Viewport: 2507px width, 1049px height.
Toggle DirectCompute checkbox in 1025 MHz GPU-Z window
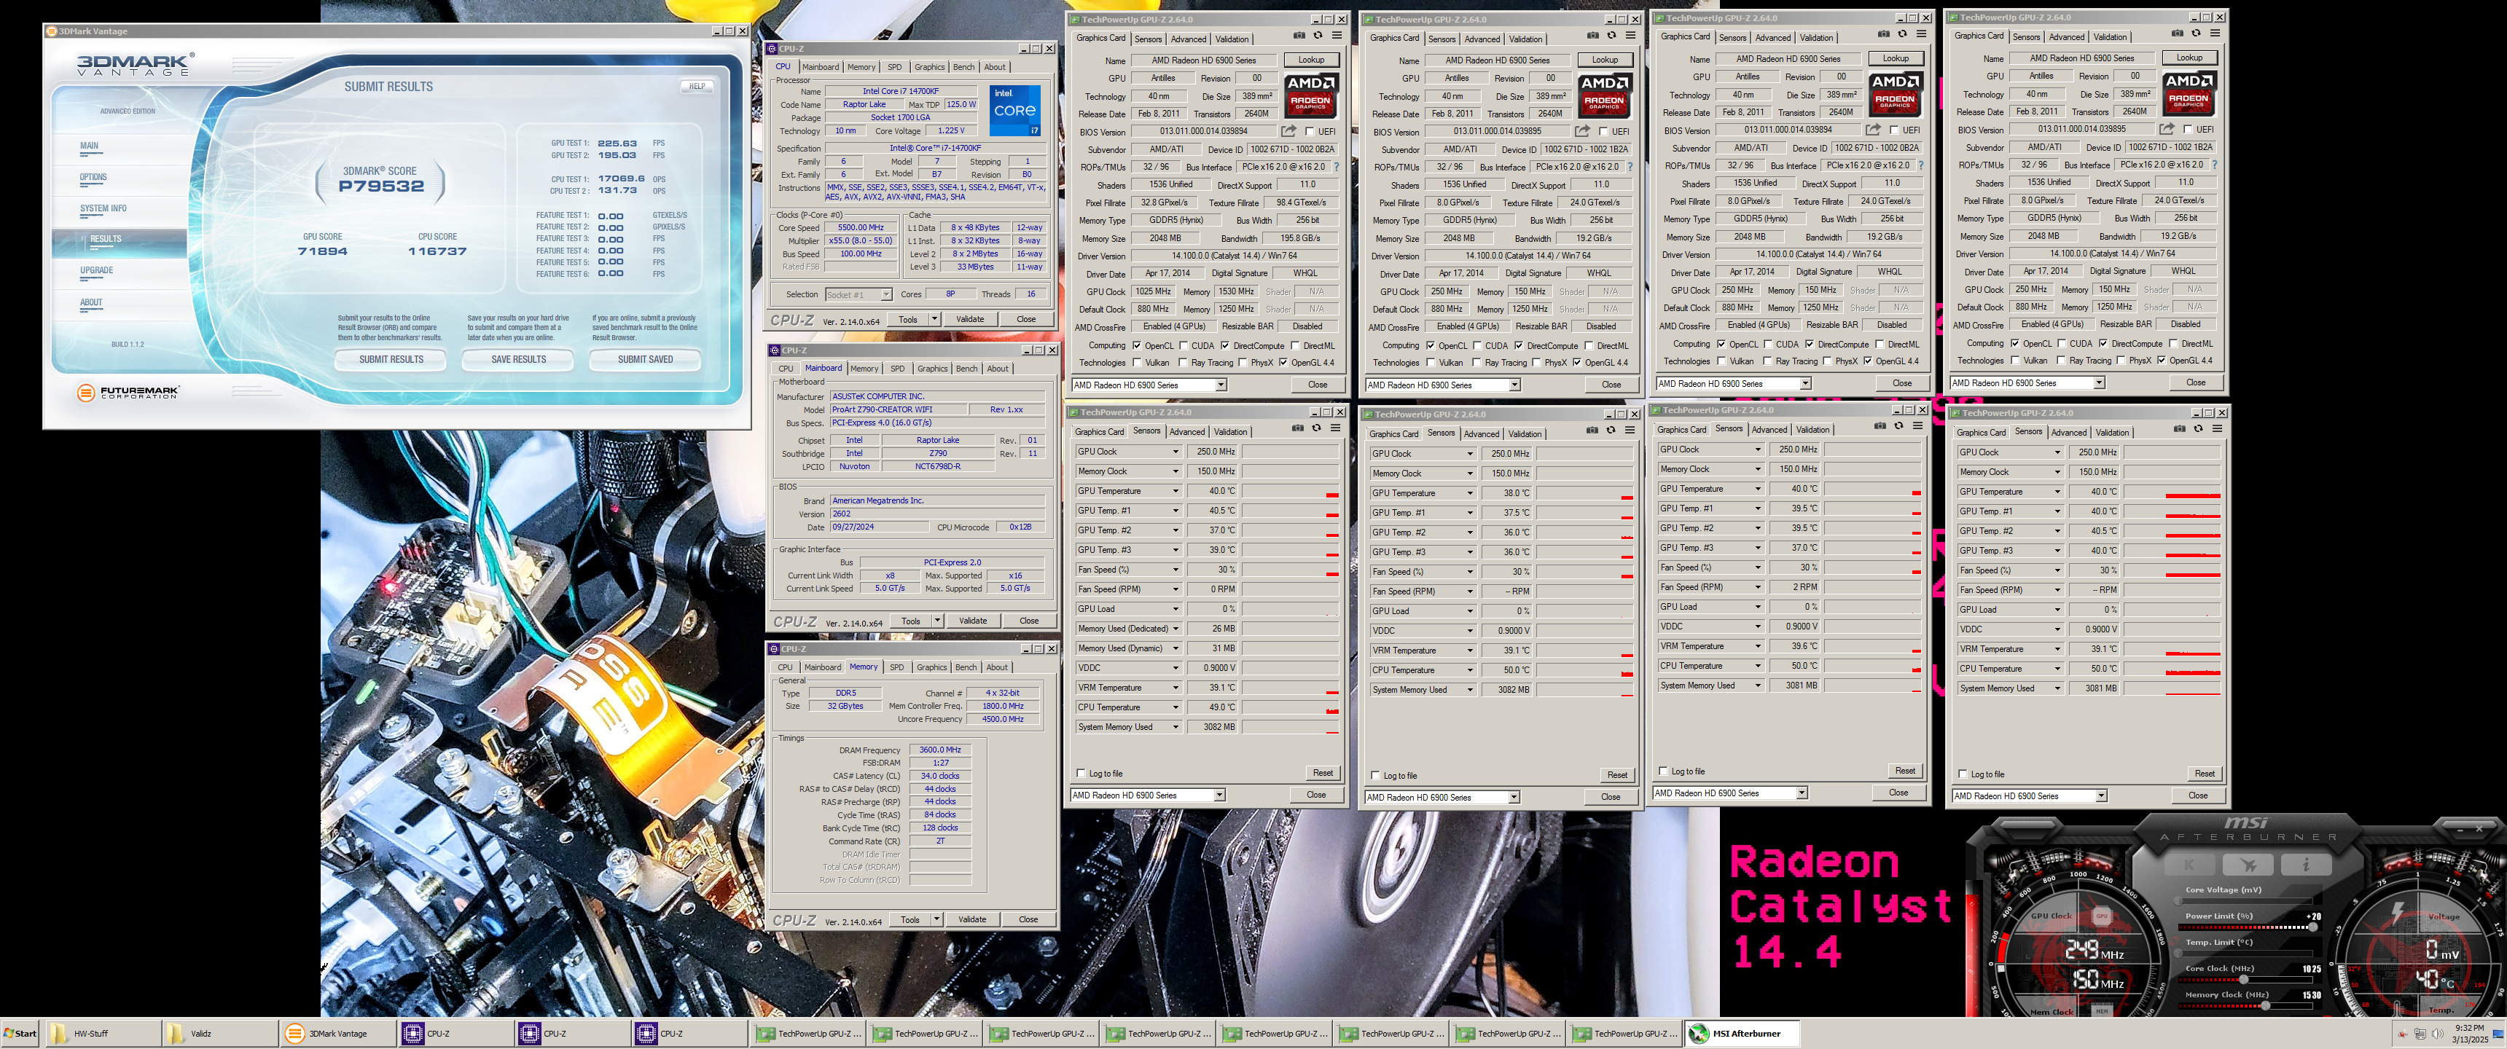coord(1224,345)
